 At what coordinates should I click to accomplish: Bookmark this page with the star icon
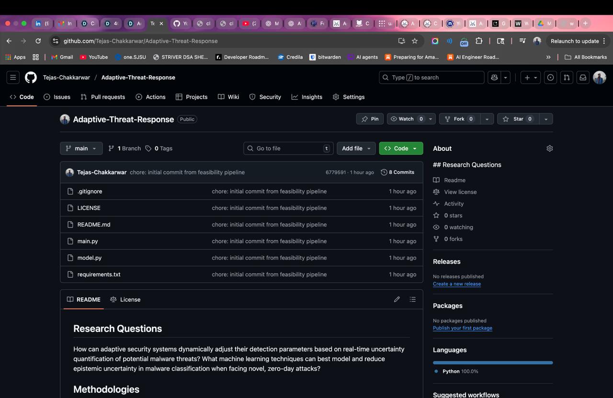415,41
